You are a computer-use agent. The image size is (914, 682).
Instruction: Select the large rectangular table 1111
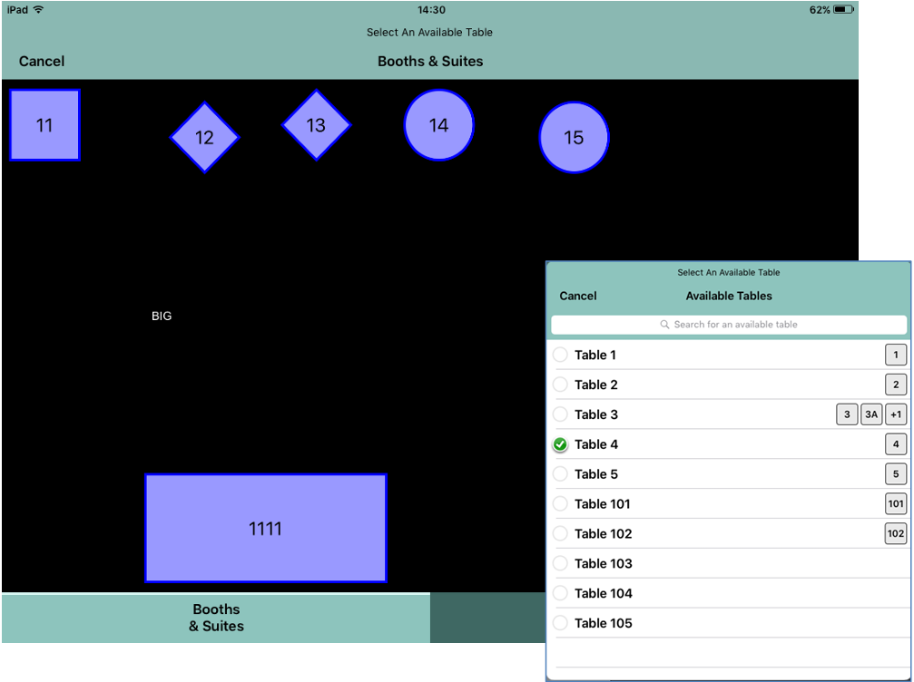click(x=266, y=528)
